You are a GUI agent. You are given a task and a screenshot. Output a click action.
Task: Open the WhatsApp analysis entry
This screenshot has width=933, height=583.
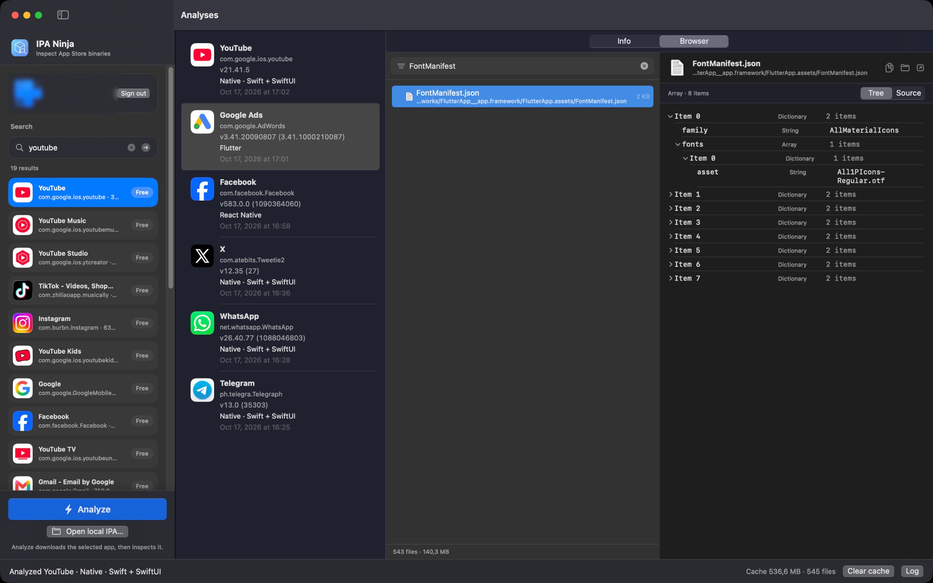tap(280, 338)
